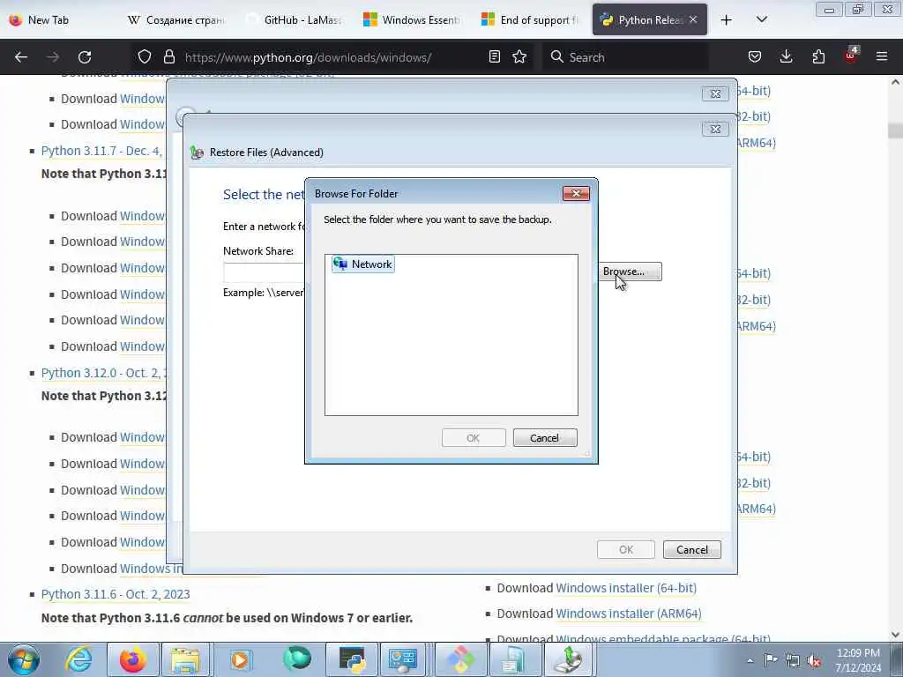The height and width of the screenshot is (677, 903).
Task: Click the python.org URL address bar
Action: 308,57
